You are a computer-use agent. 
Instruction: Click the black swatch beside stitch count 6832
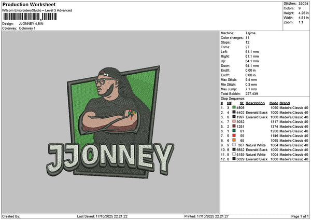point(234,149)
